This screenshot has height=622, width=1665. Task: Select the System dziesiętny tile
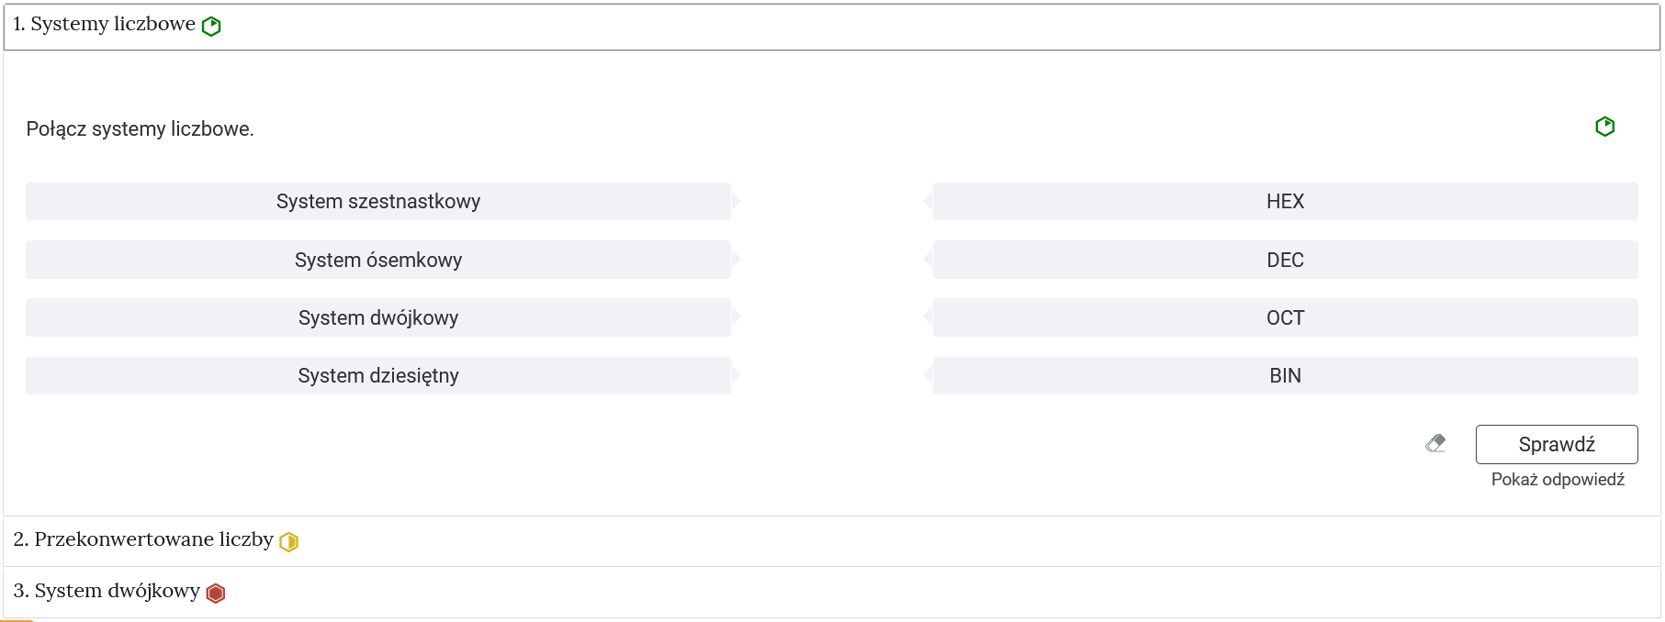pyautogui.click(x=377, y=375)
